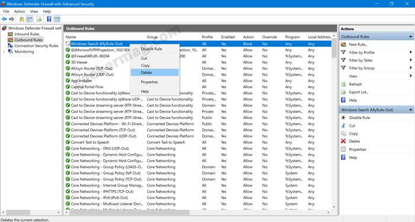Click the Copy icon in Actions pane
Viewport: 415px width, 222px height.
(343, 133)
